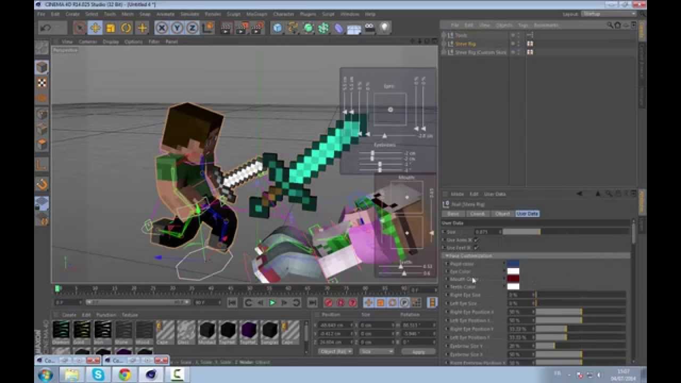Adjust the Size slider in User Data
The height and width of the screenshot is (383, 681).
566,232
